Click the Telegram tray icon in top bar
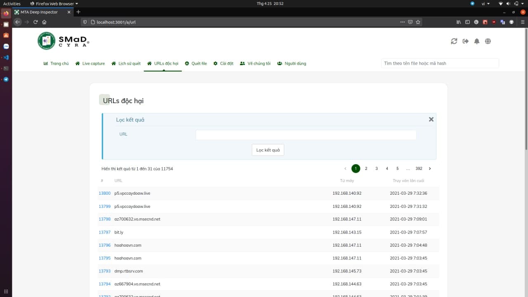Screen dimensions: 528x297 pos(472,3)
